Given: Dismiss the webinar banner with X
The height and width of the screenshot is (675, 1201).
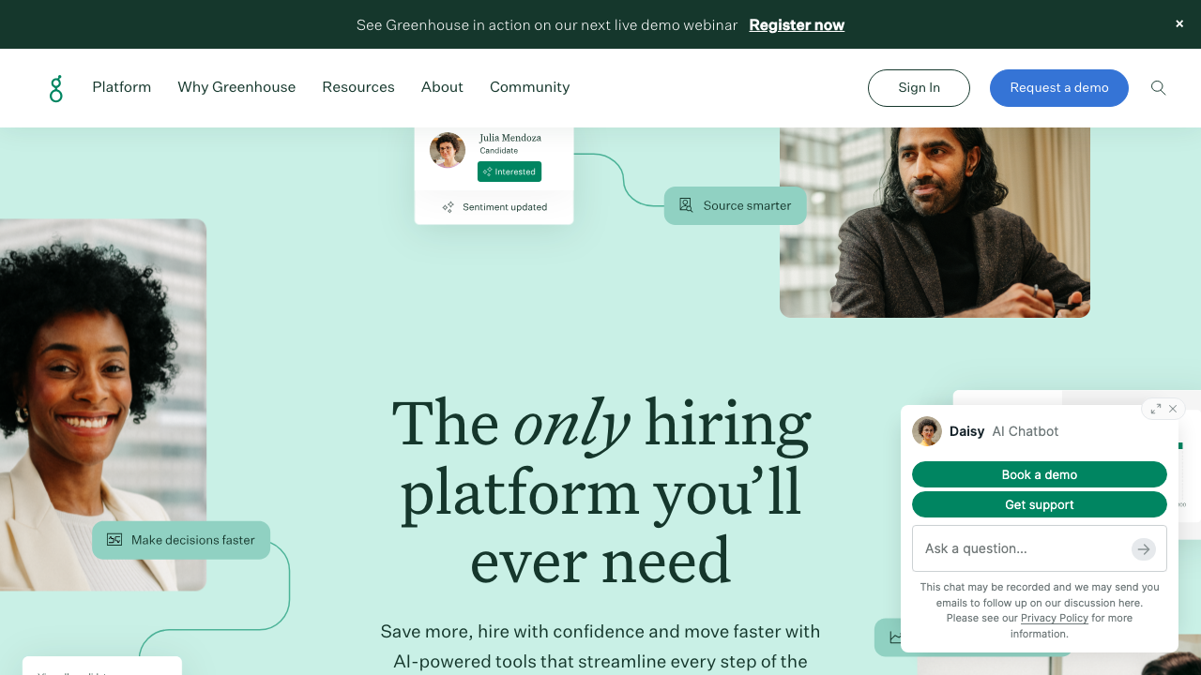Looking at the screenshot, I should click(x=1179, y=24).
